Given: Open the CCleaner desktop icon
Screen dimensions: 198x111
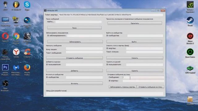Looking at the screenshot, I should (x=27, y=52).
